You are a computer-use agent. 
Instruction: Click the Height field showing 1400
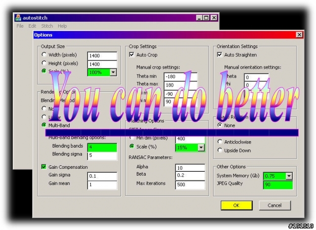coord(102,64)
